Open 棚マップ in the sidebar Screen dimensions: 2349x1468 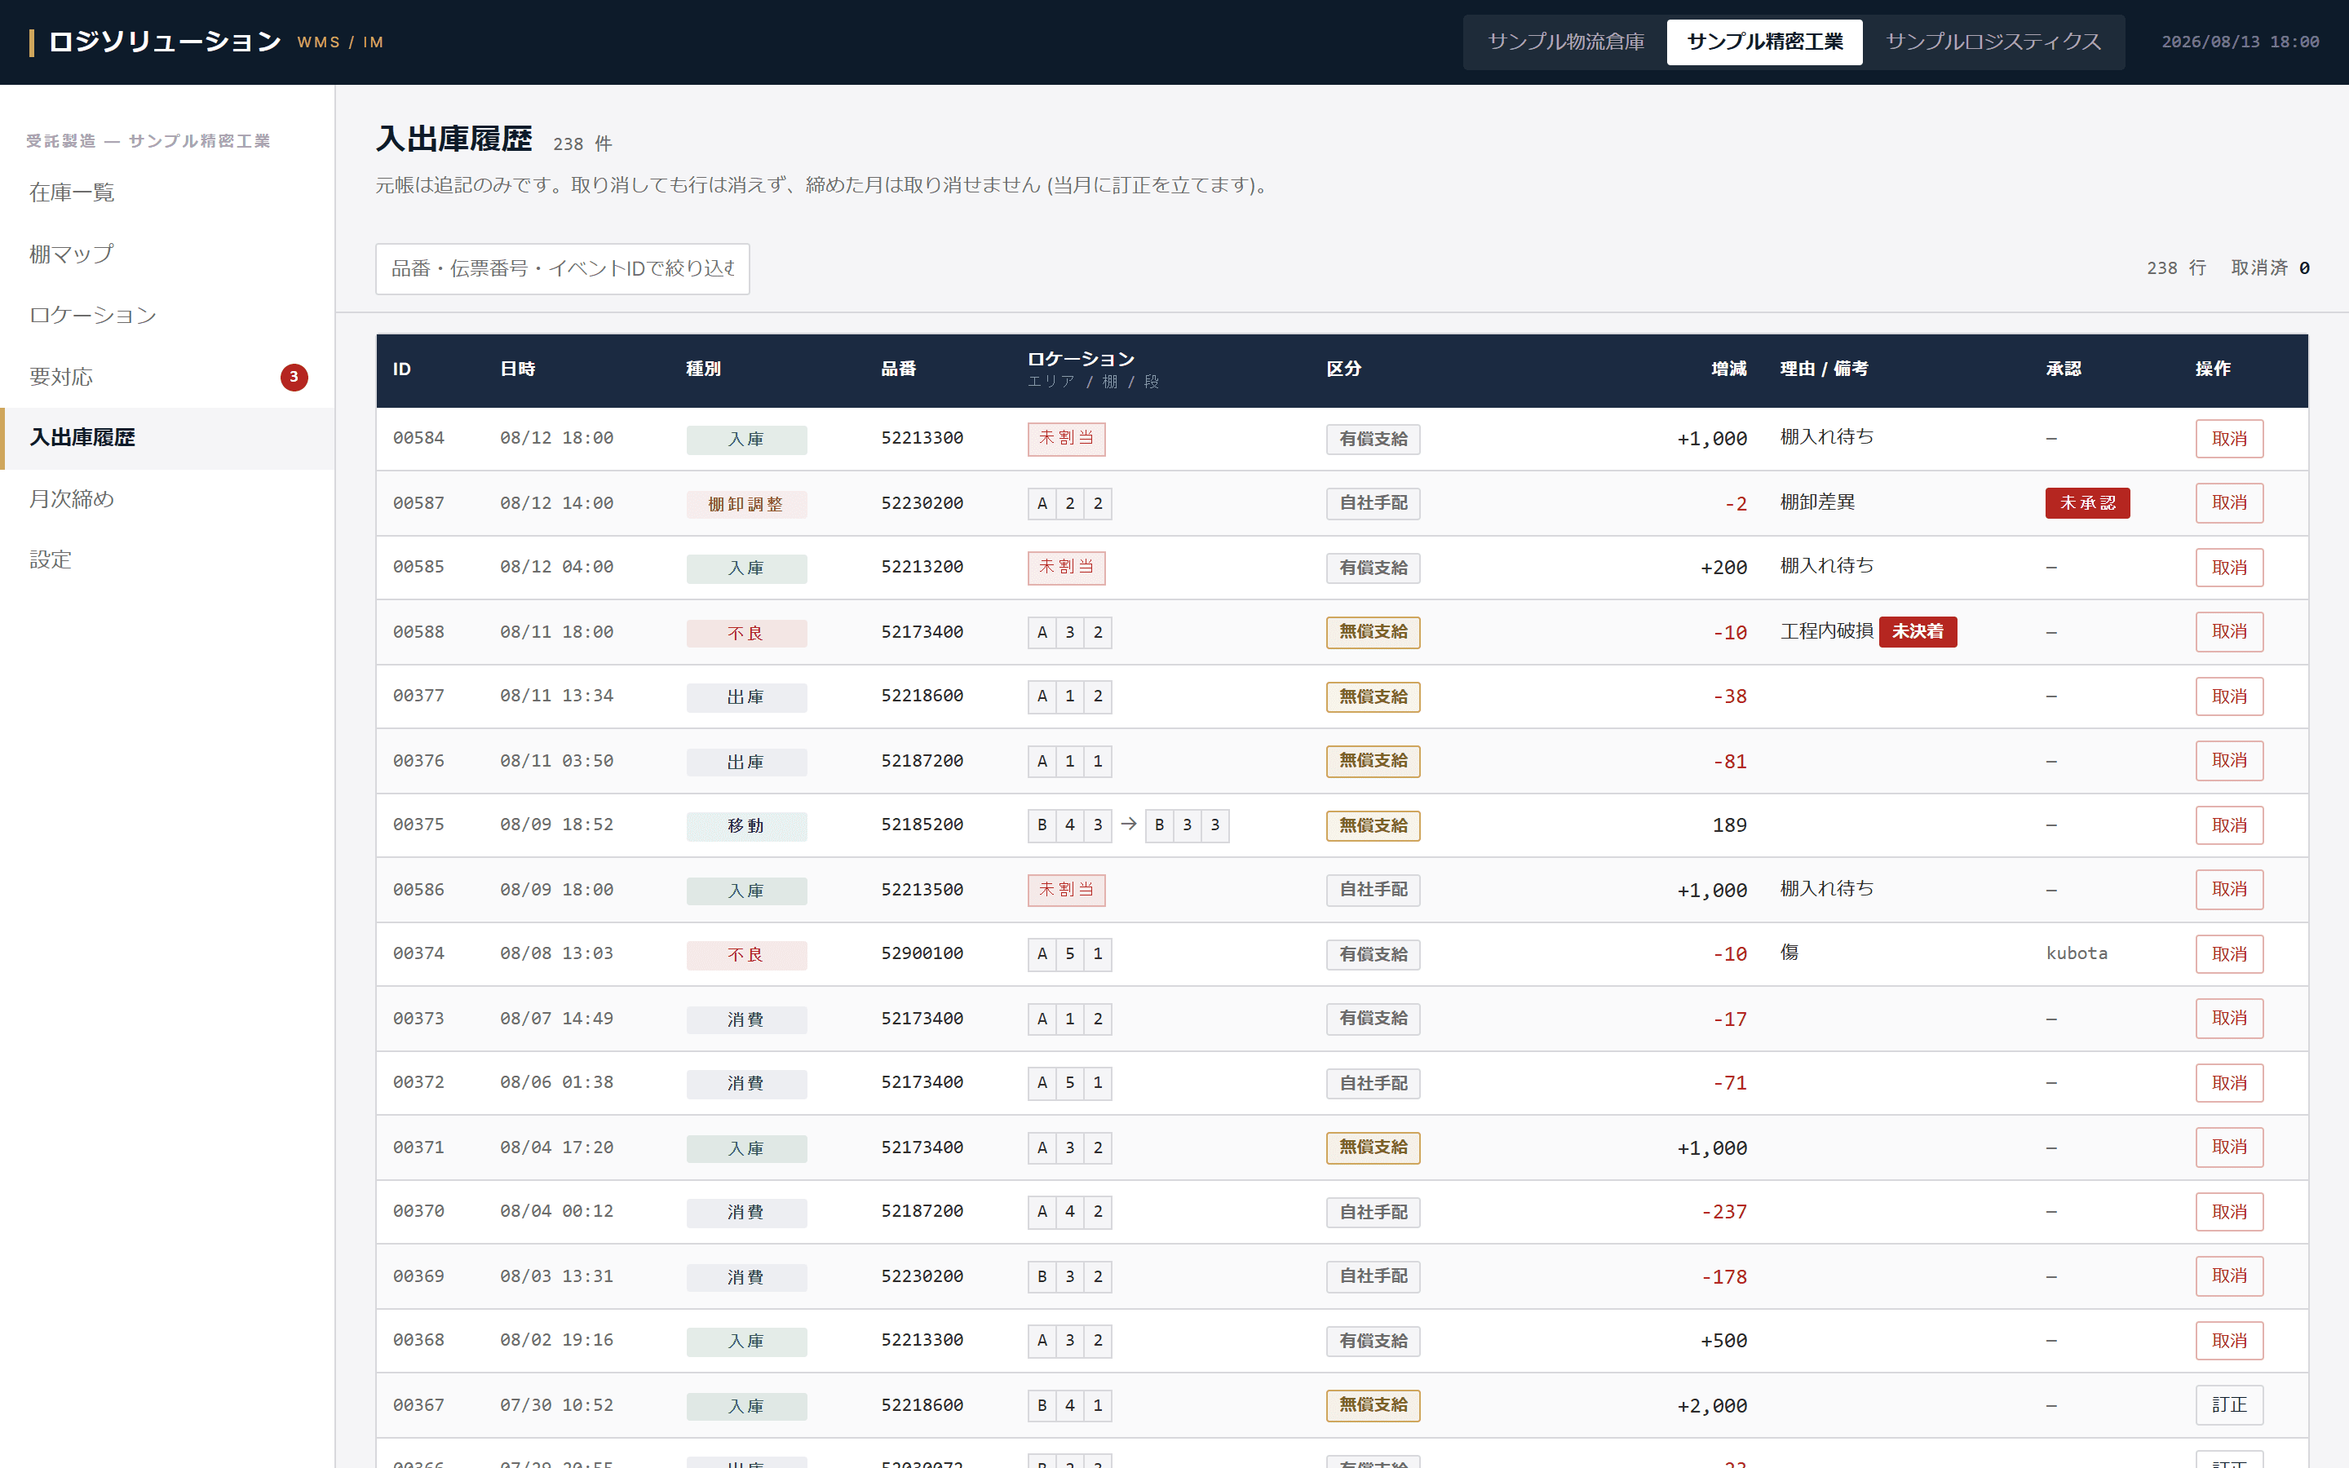tap(168, 254)
